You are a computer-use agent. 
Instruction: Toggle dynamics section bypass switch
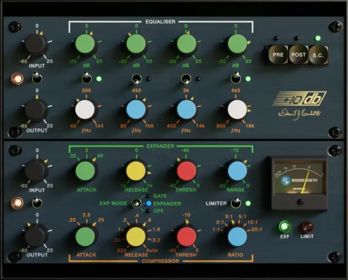tap(37, 202)
